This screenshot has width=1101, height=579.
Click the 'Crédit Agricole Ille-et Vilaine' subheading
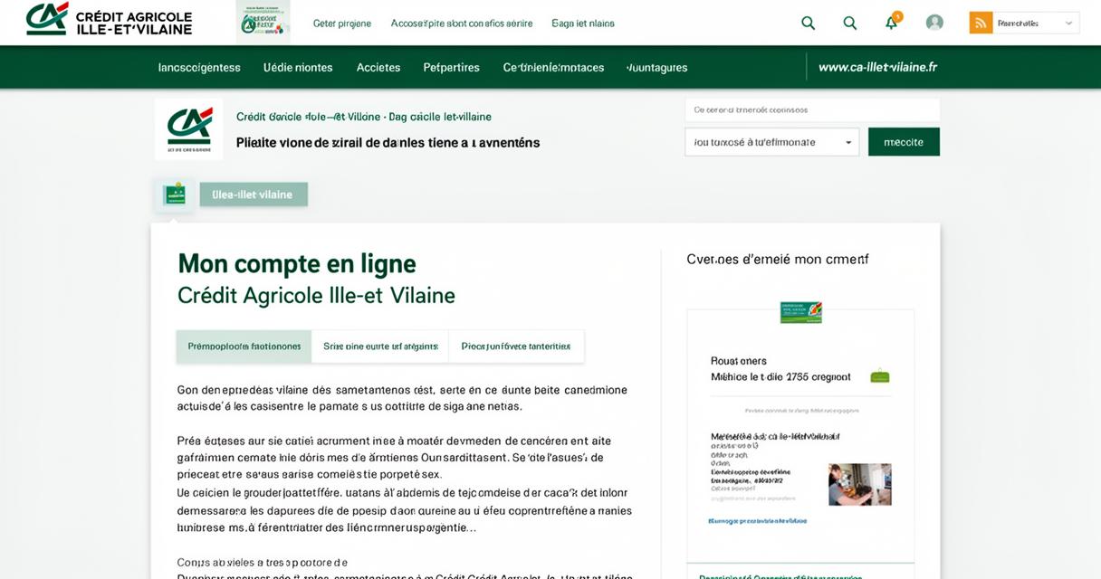pos(316,295)
